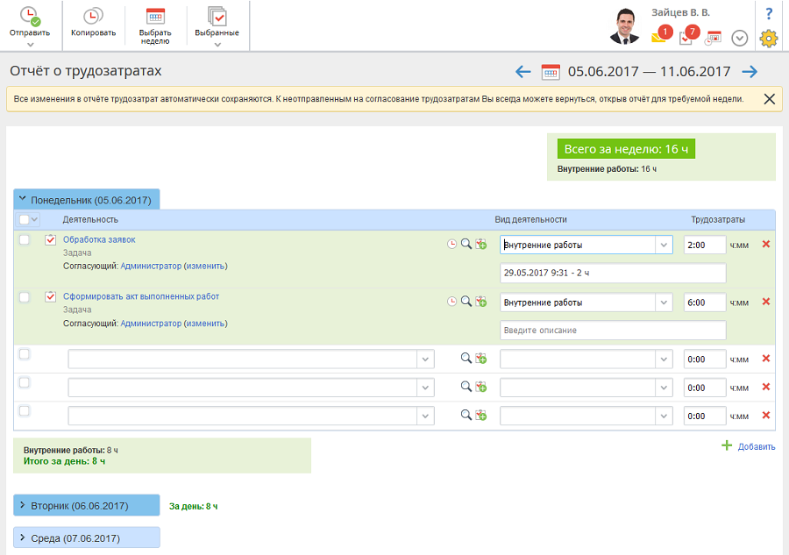Click the Копировать toolbar icon

[93, 17]
